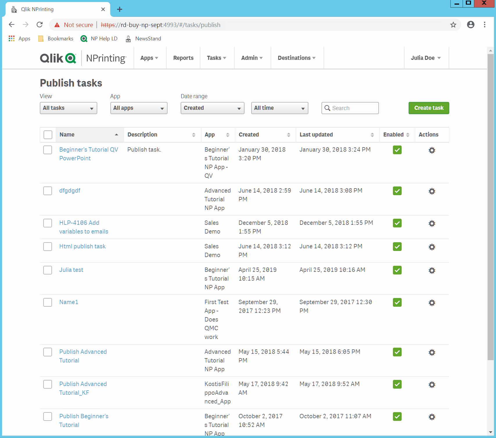Open the All apps filter dropdown
Image resolution: width=496 pixels, height=438 pixels.
pyautogui.click(x=139, y=108)
